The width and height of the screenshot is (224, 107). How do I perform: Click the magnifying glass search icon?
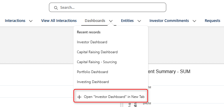point(56,8)
